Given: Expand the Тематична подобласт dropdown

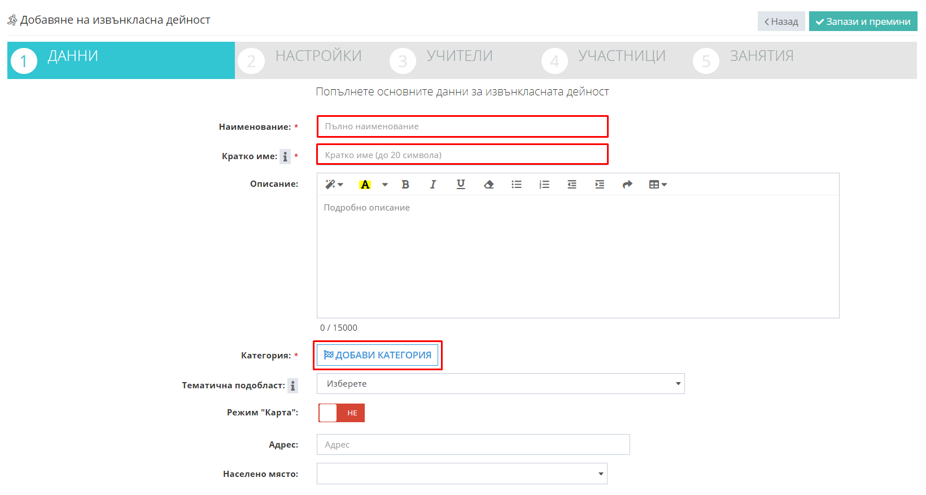Looking at the screenshot, I should click(501, 384).
